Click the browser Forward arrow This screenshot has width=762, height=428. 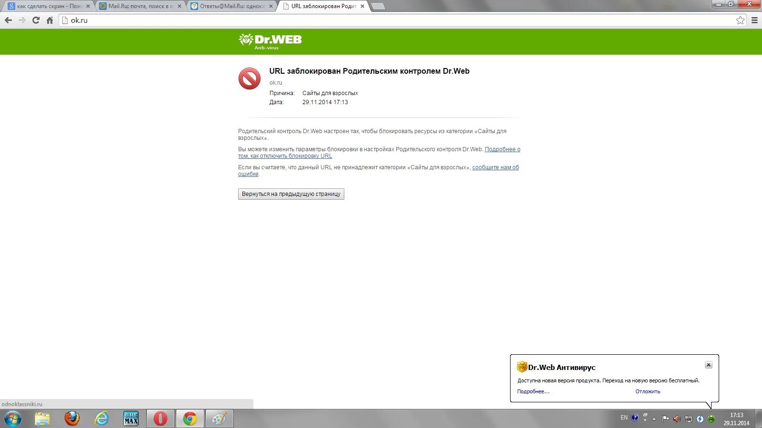(22, 20)
